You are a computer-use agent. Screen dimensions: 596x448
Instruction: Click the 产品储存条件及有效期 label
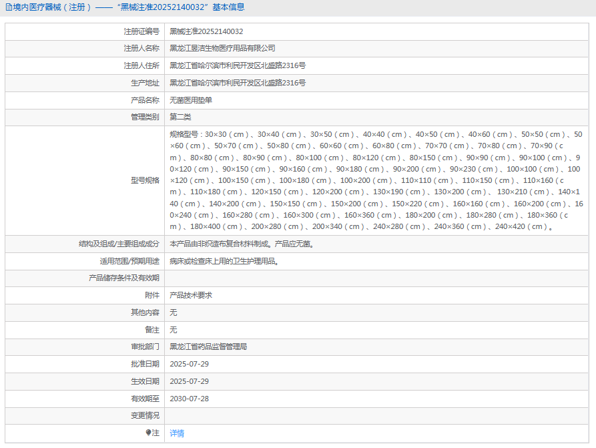pos(124,278)
